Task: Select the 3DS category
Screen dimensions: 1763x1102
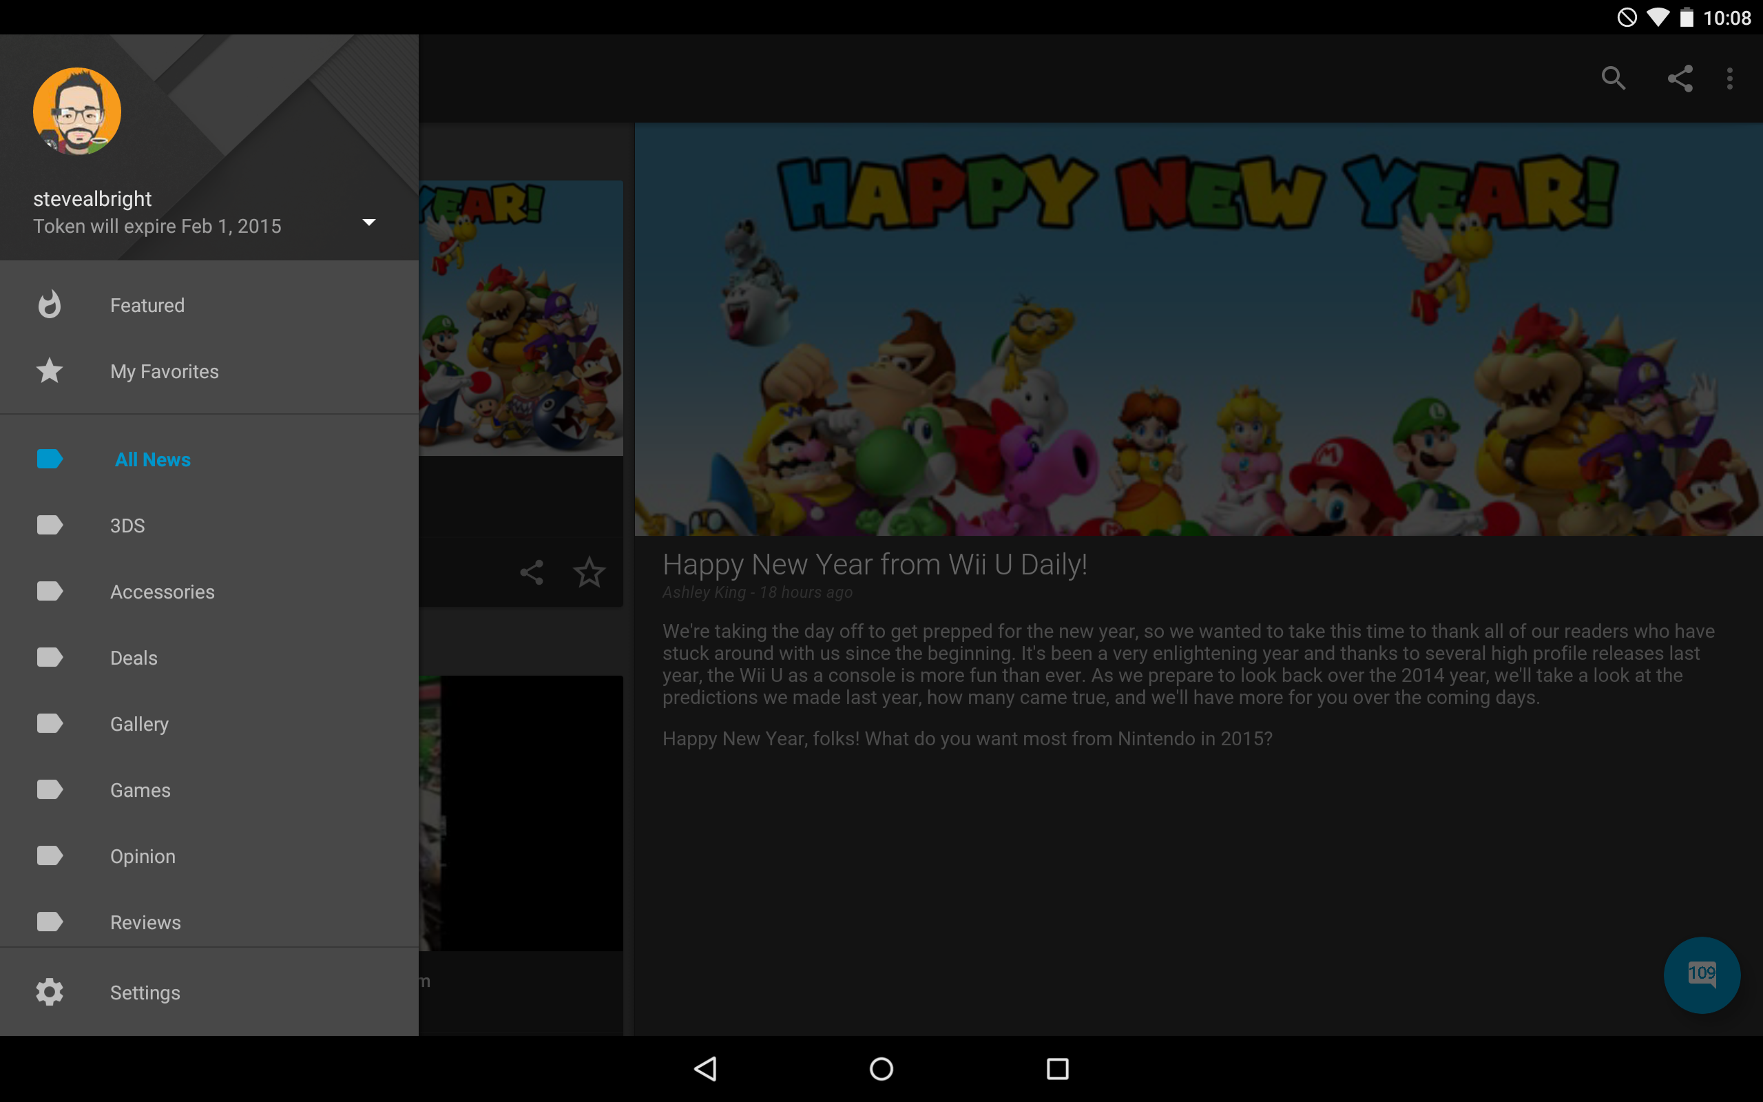Action: click(127, 526)
